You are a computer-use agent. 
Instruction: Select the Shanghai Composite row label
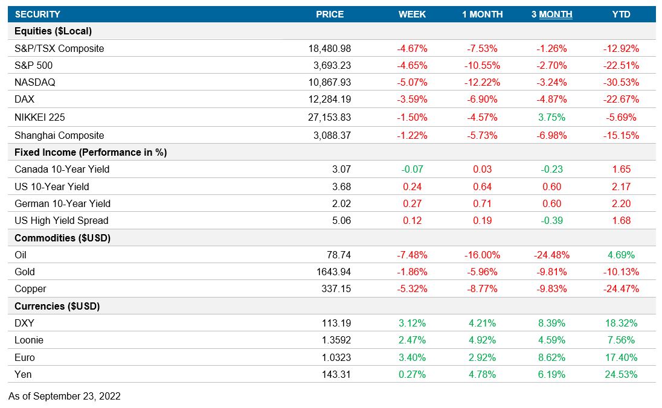(57, 135)
